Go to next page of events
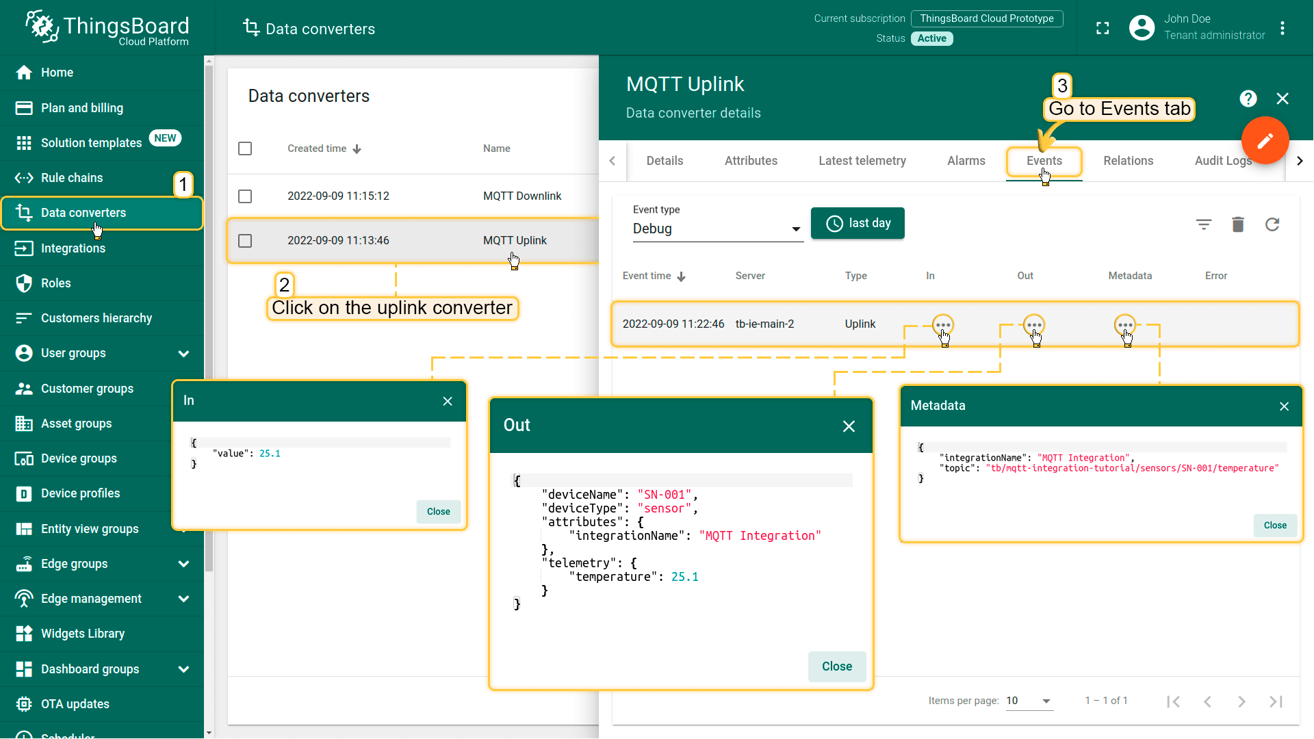The width and height of the screenshot is (1314, 739). coord(1241,701)
